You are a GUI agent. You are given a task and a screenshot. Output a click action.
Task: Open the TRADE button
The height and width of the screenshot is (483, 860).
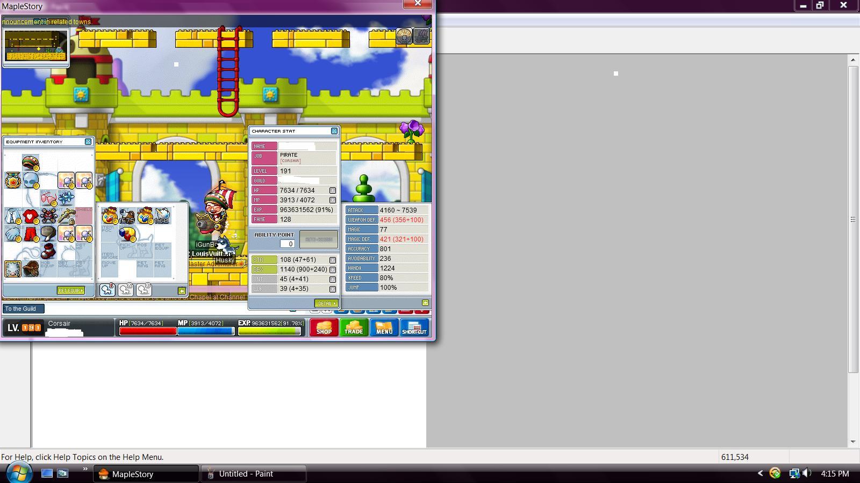354,327
